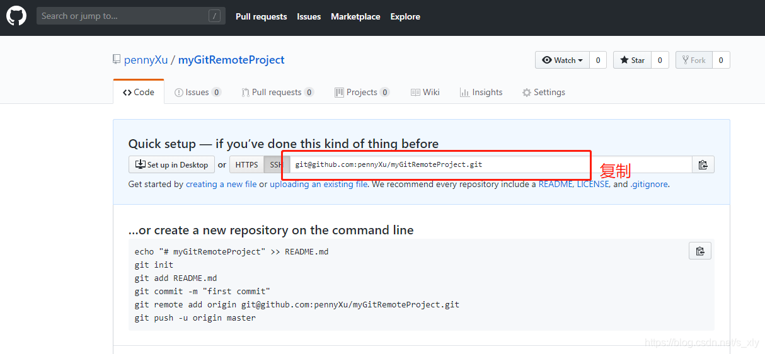This screenshot has width=765, height=354.
Task: Click the slash shortcut icon in search
Action: tap(214, 16)
